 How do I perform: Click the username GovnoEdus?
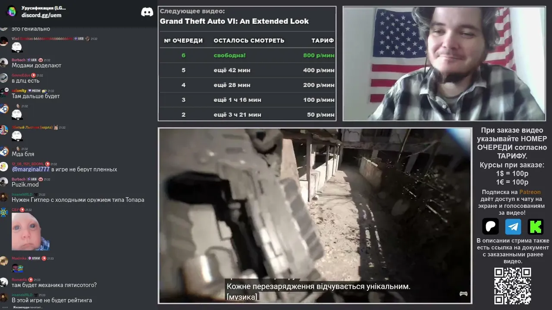pos(21,75)
